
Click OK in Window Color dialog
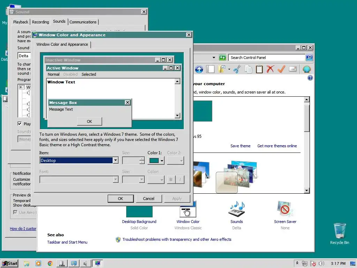120,199
